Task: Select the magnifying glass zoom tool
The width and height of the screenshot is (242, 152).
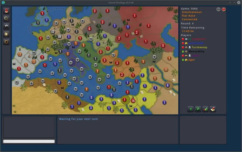Action: [x=6, y=18]
